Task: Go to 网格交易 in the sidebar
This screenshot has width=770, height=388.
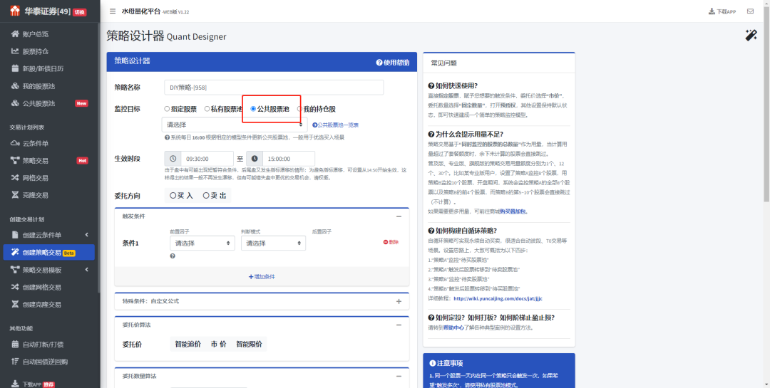Action: (x=35, y=177)
